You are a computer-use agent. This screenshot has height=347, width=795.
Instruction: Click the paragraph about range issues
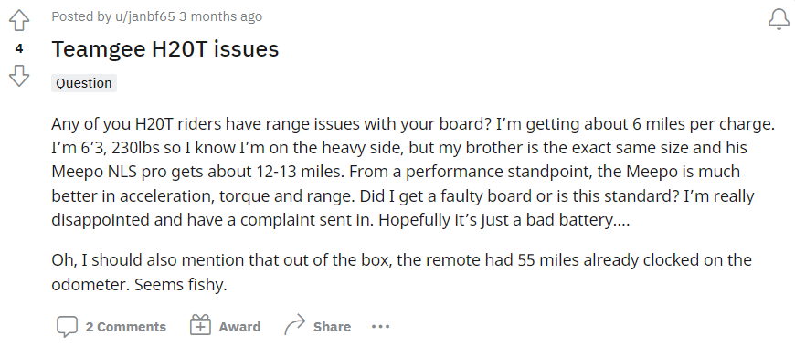pos(413,172)
